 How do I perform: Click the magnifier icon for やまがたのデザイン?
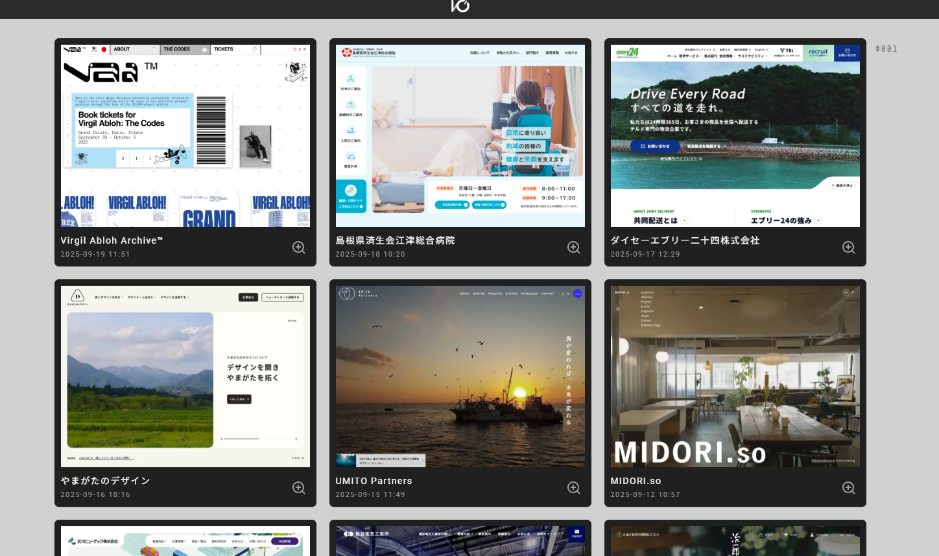(x=298, y=488)
